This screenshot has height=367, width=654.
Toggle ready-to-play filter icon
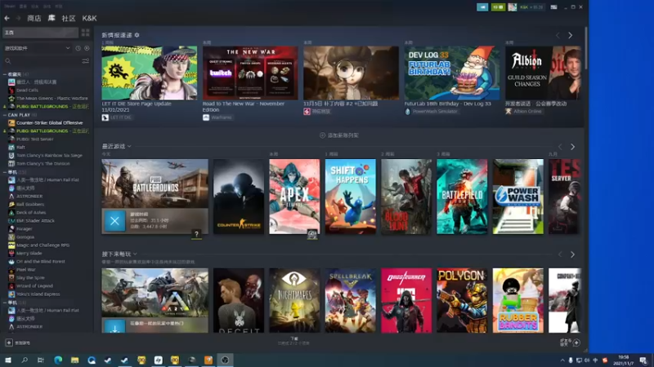click(x=87, y=48)
